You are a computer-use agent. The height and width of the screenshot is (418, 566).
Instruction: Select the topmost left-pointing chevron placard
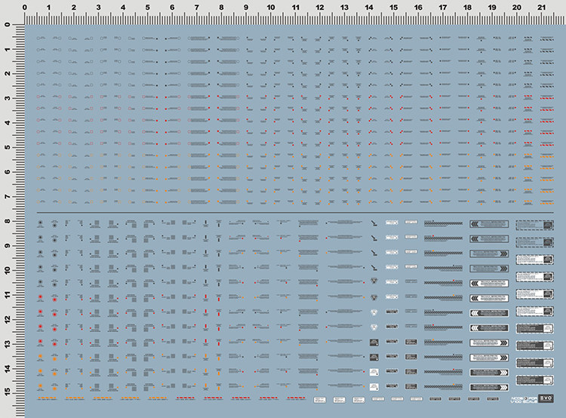[489, 224]
